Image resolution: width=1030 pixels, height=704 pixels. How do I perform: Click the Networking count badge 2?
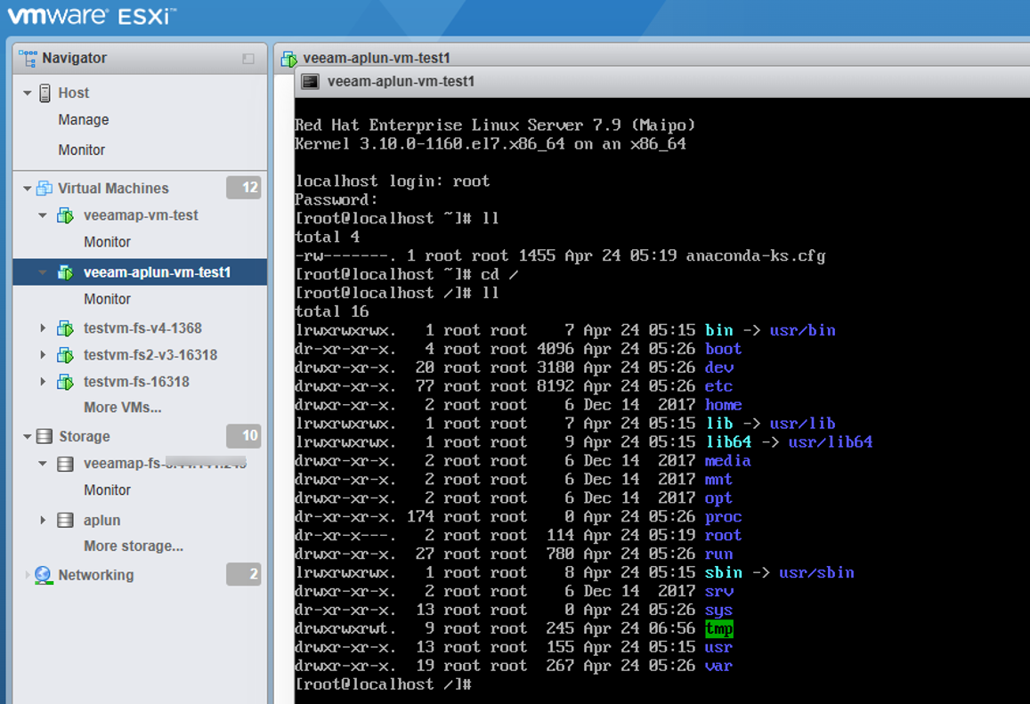[244, 574]
